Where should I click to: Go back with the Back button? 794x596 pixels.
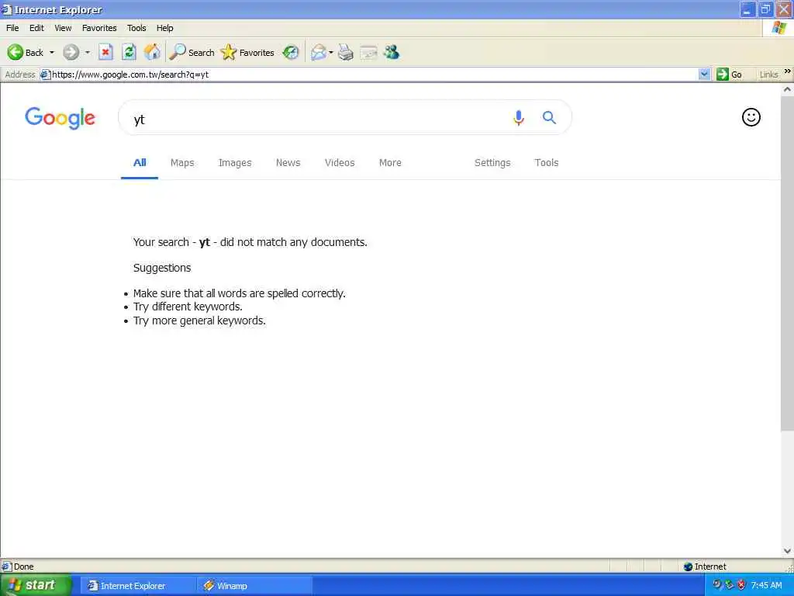[26, 52]
